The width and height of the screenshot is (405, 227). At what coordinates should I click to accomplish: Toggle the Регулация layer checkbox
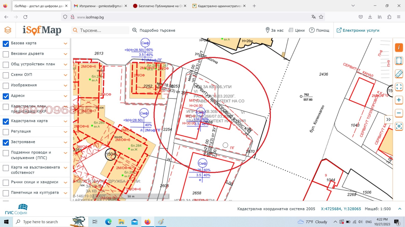[6, 132]
